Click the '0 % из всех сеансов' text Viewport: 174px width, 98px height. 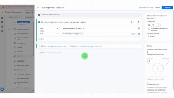(153, 84)
